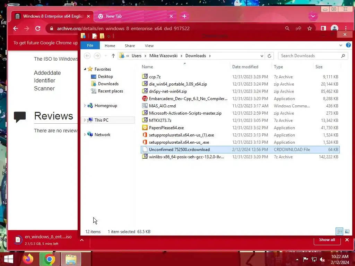
Task: Select dnSpy-net-win64.zip file
Action: (168, 91)
